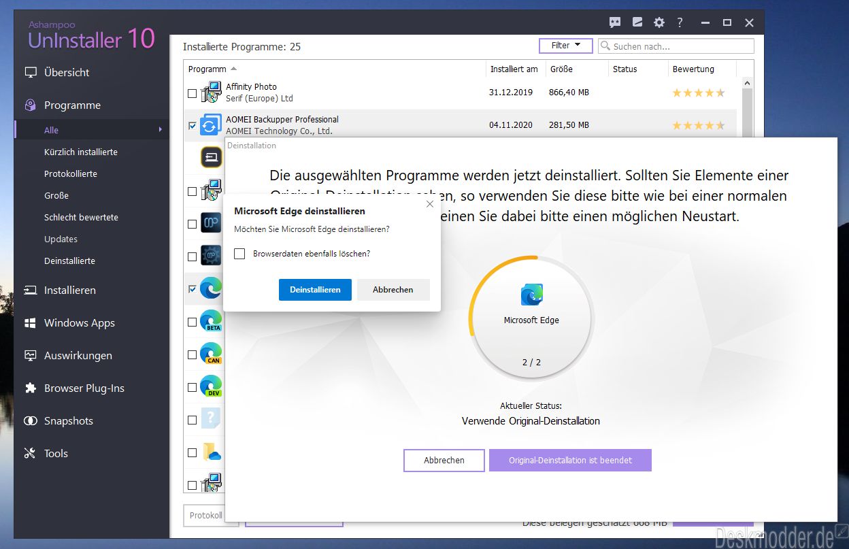Select Updates in sidebar
Viewport: 849px width, 549px height.
pyautogui.click(x=61, y=239)
